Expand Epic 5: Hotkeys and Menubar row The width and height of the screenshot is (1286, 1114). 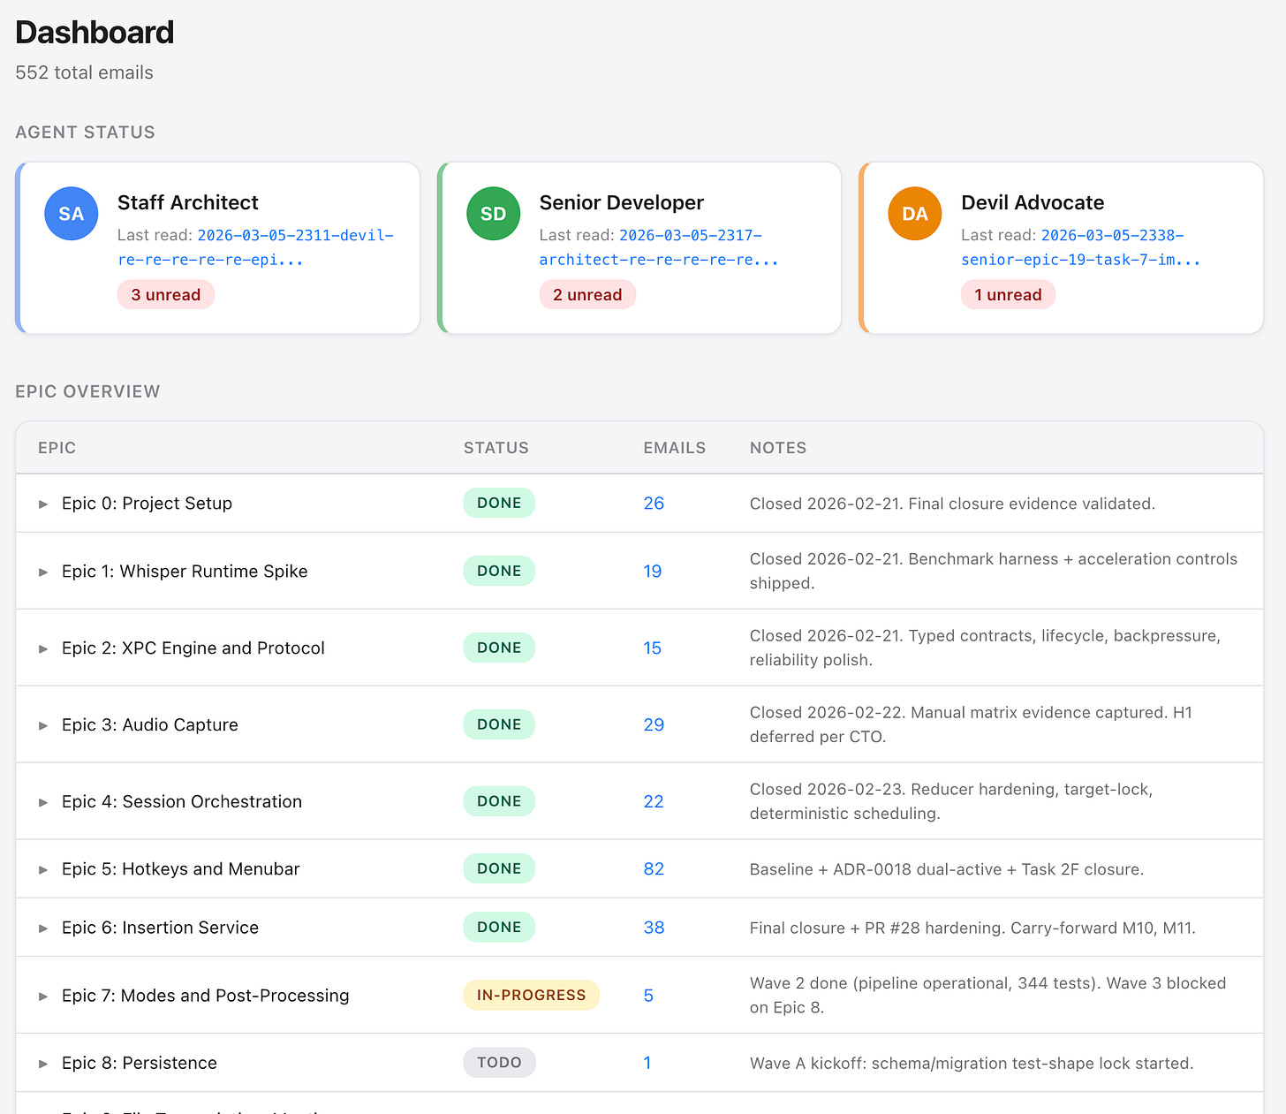42,869
